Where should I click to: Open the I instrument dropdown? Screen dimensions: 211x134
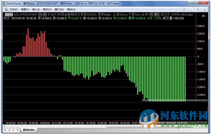pyautogui.click(x=45, y=14)
